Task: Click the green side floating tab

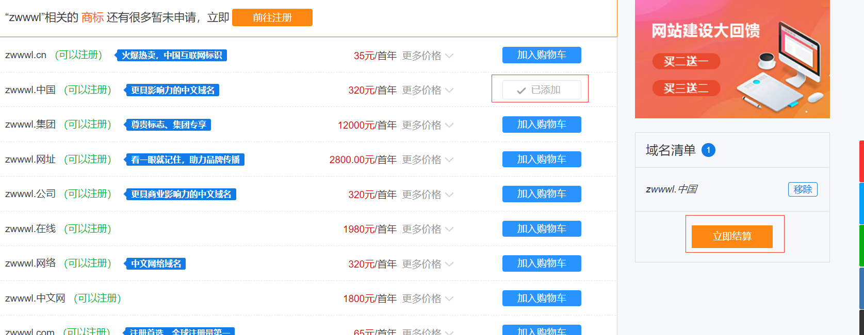Action: tap(861, 245)
